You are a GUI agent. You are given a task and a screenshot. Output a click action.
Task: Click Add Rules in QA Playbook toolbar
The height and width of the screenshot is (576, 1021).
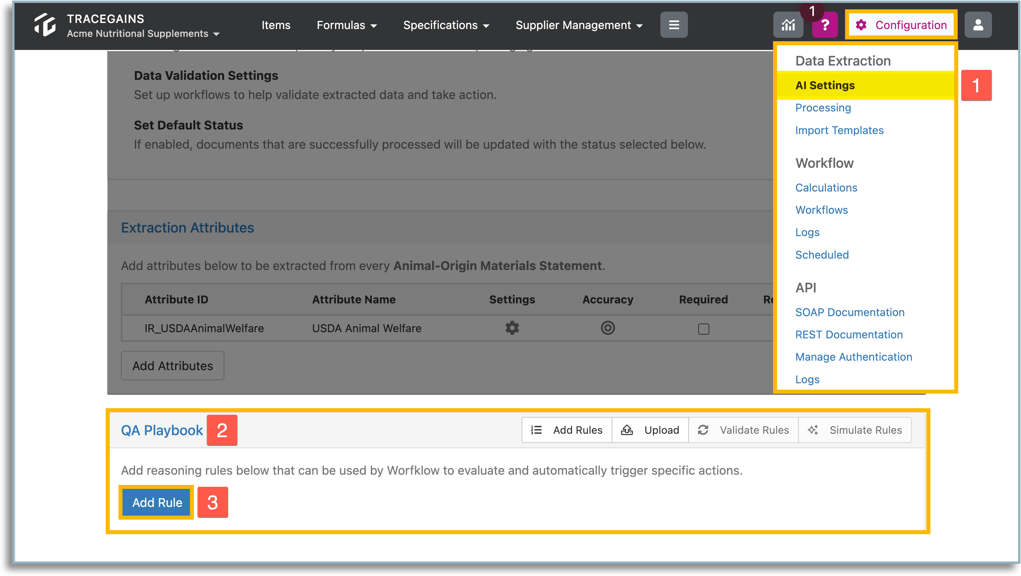[x=567, y=430]
